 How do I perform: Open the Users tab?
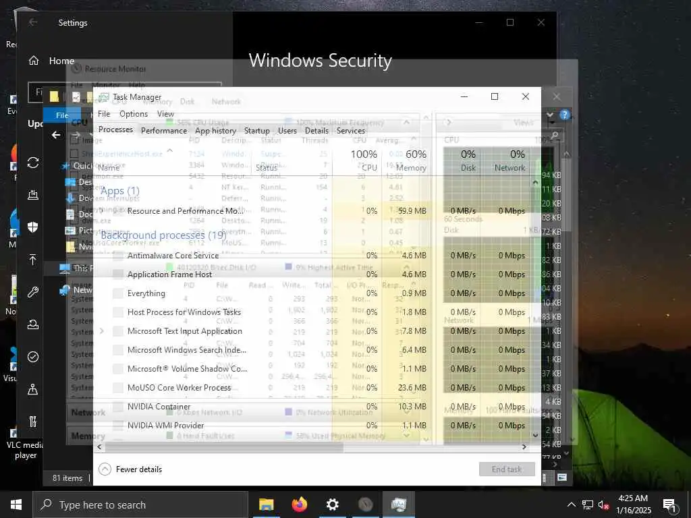tap(287, 130)
